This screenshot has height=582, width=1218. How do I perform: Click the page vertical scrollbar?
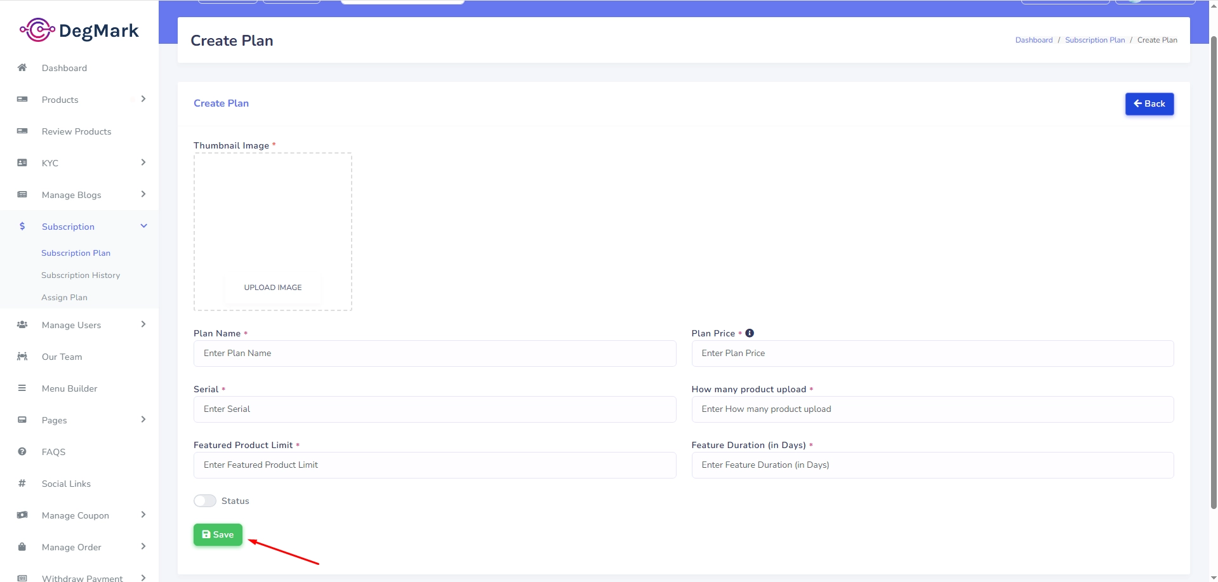(x=1214, y=273)
